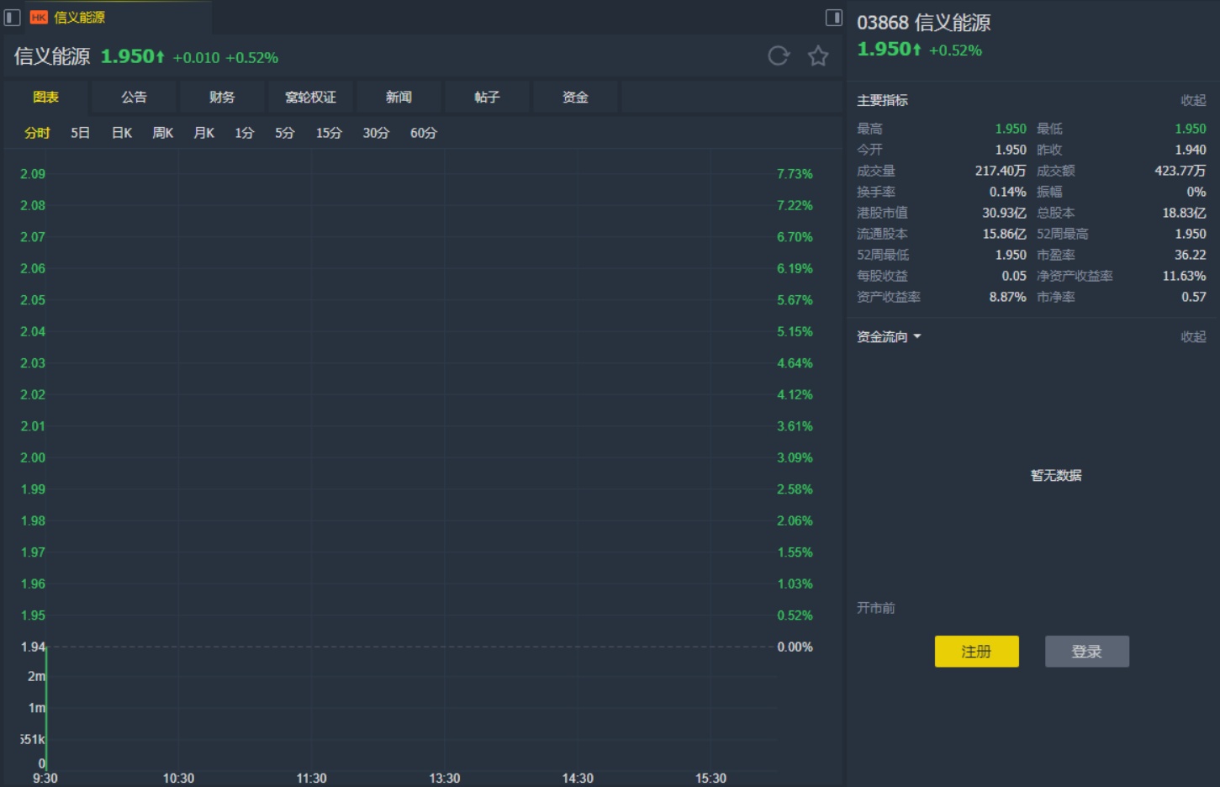Switch chart to 日K view
The image size is (1220, 787).
[122, 133]
